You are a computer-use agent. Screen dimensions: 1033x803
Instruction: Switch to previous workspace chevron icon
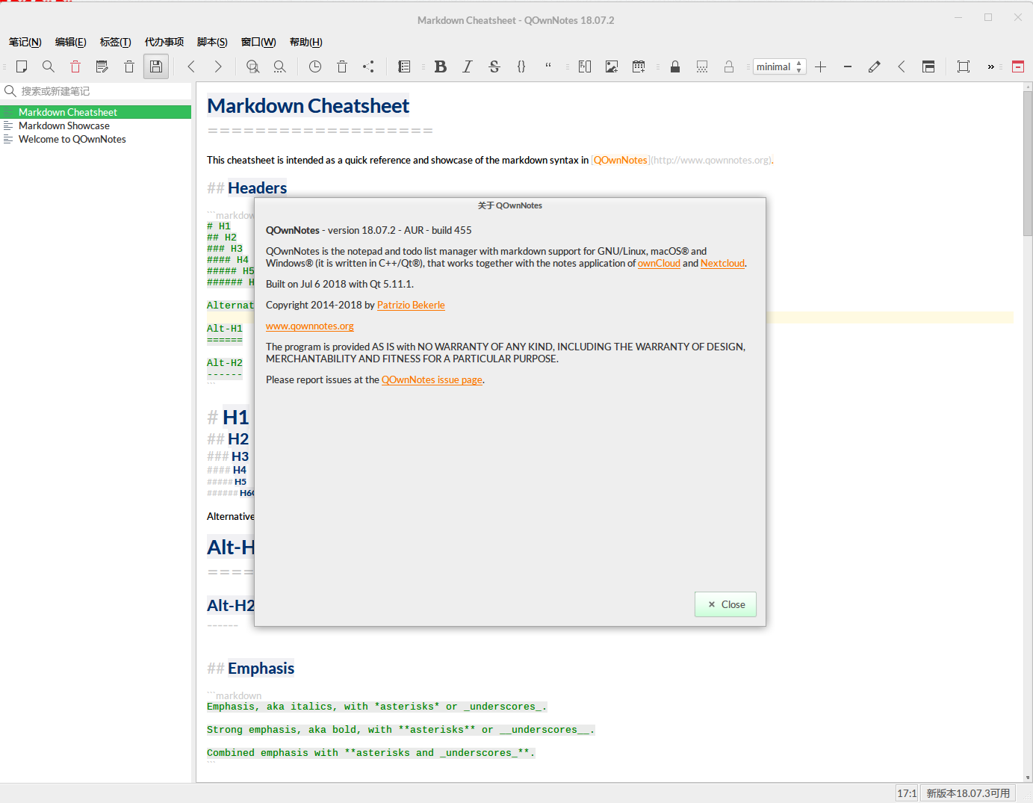pyautogui.click(x=902, y=66)
